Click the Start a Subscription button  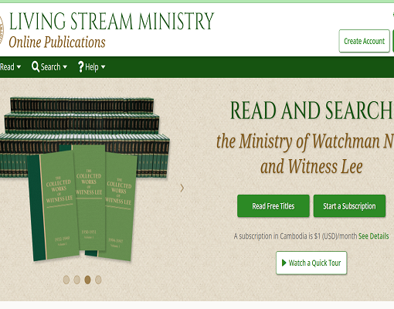349,206
